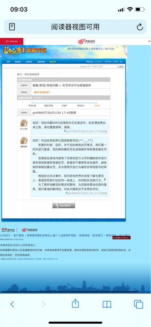The height and width of the screenshot is (327, 151).
Task: Open 客户服务 footer link
Action: pos(19,235)
